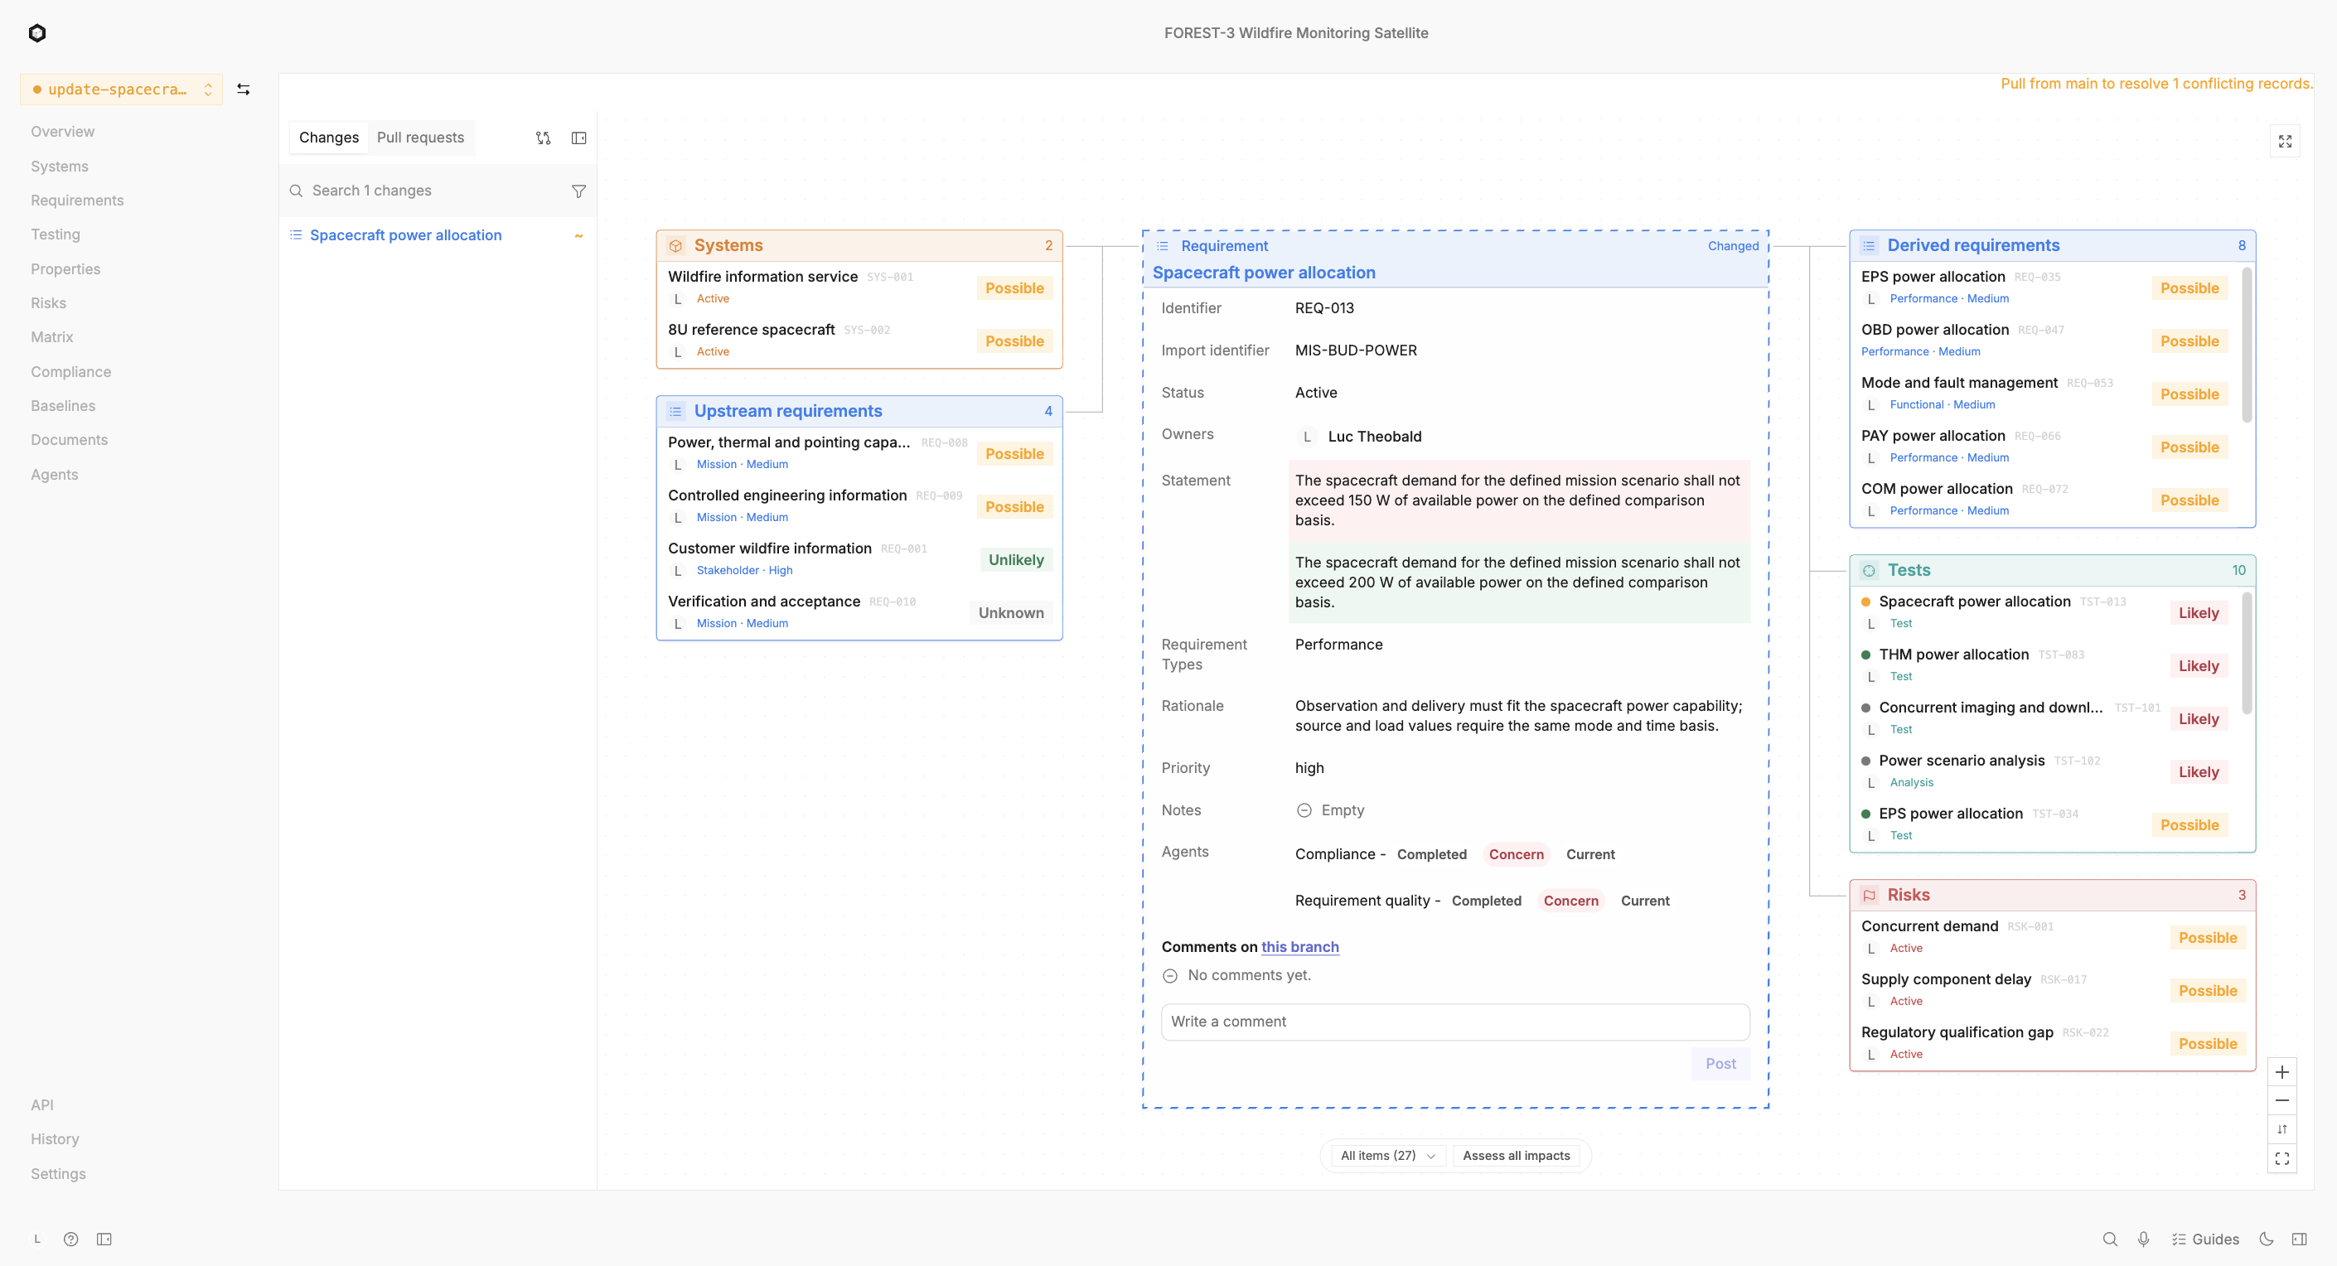Open the branch switch arrows icon

(243, 89)
